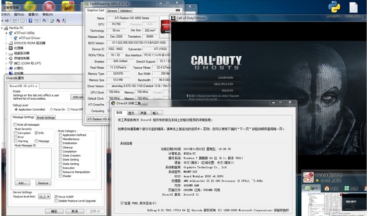Screen dimensions: 367x216
Task: Switch to the Sensors tab in GPU-Z
Action: (x=112, y=11)
